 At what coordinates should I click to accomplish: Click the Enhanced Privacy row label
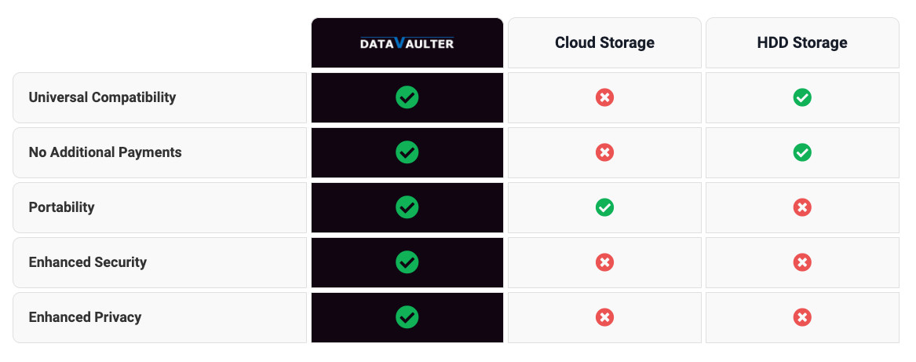(x=86, y=317)
